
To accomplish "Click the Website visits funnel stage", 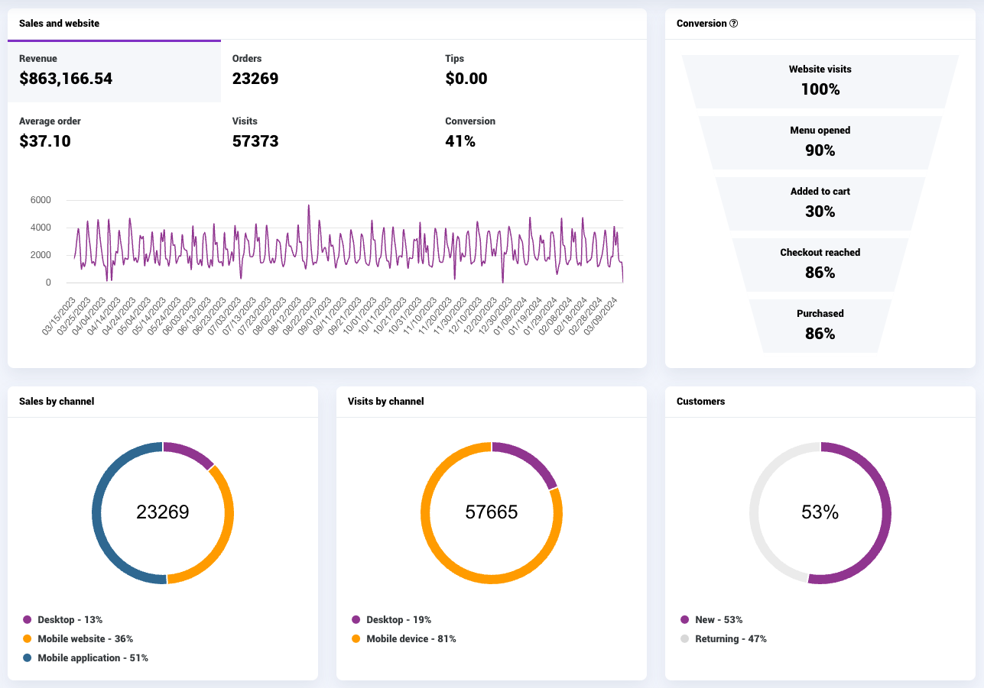I will [x=820, y=82].
